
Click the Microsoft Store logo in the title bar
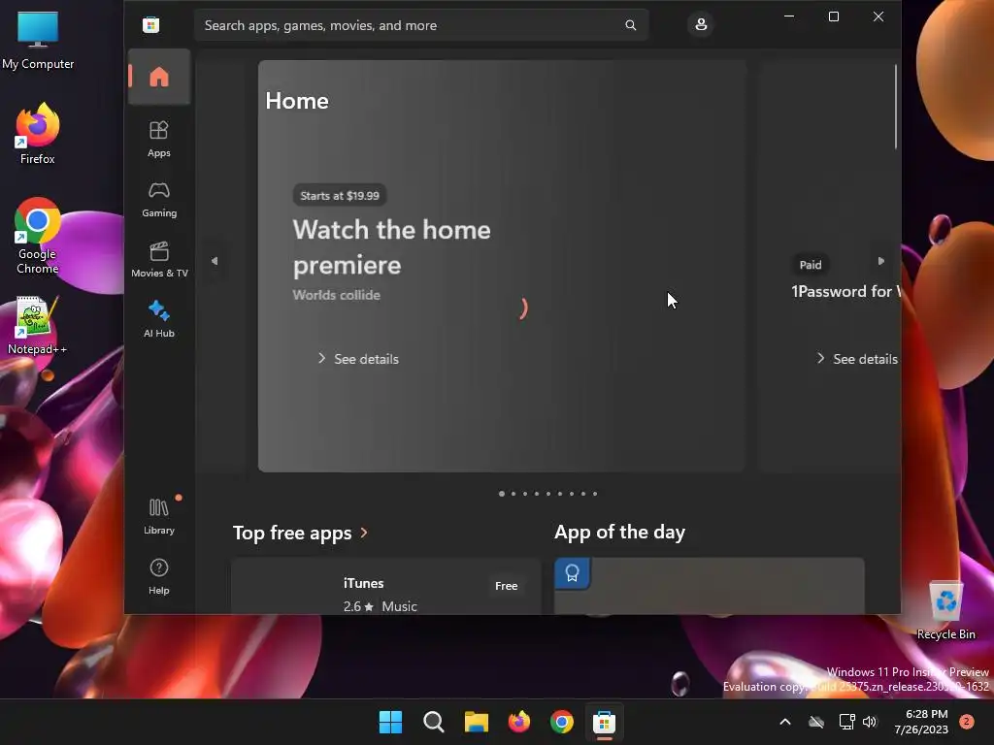(x=150, y=24)
